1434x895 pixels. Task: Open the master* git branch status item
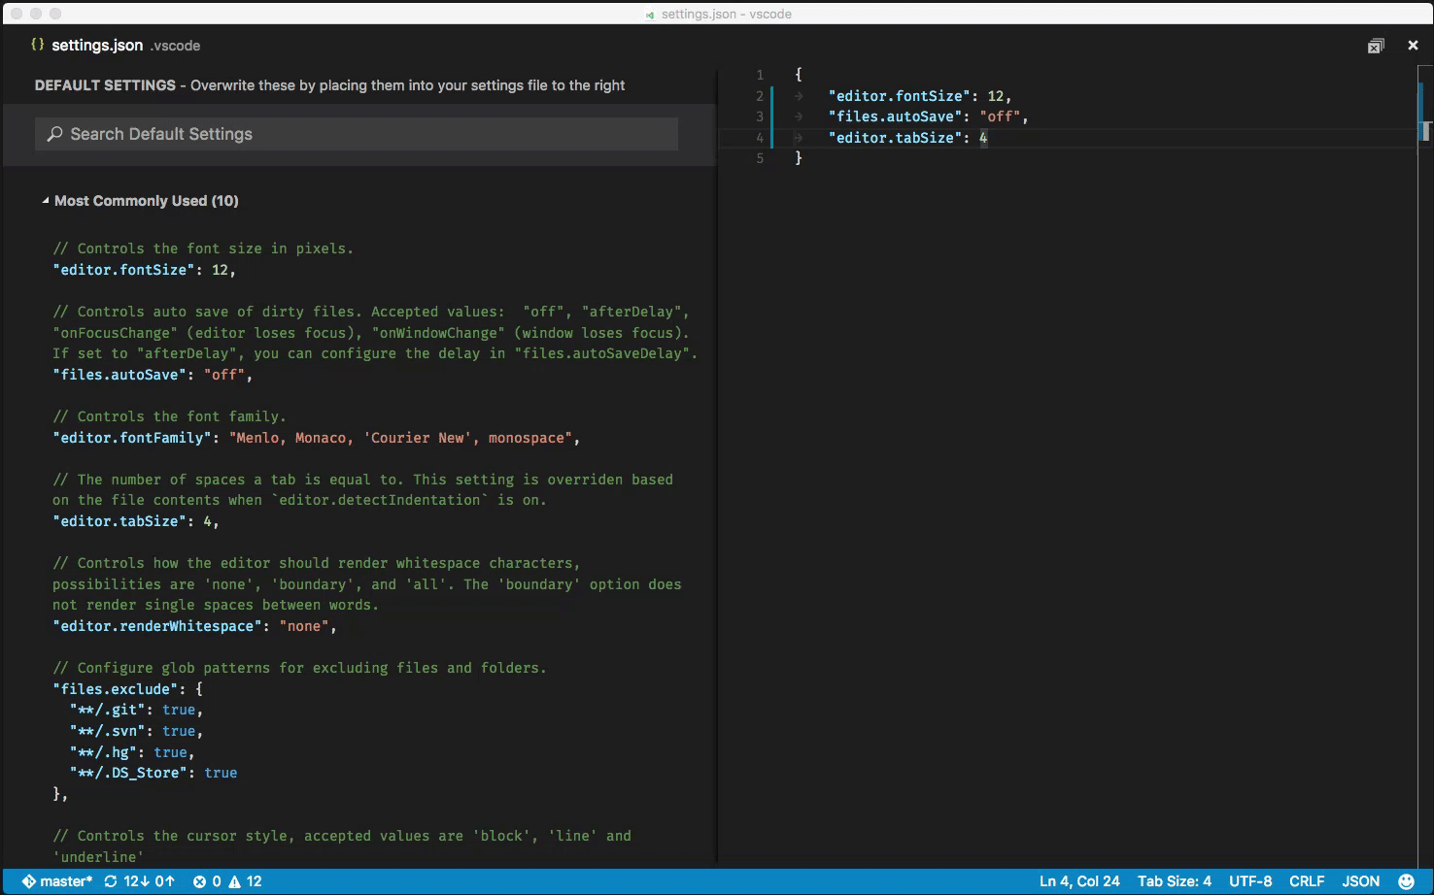coord(57,881)
